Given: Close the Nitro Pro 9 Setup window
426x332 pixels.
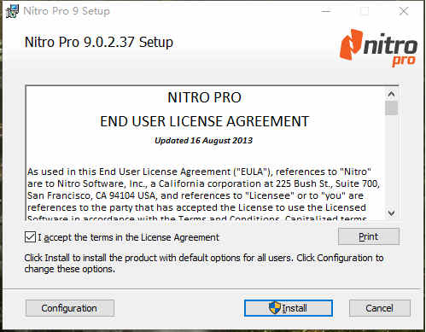Looking at the screenshot, I should tap(404, 11).
